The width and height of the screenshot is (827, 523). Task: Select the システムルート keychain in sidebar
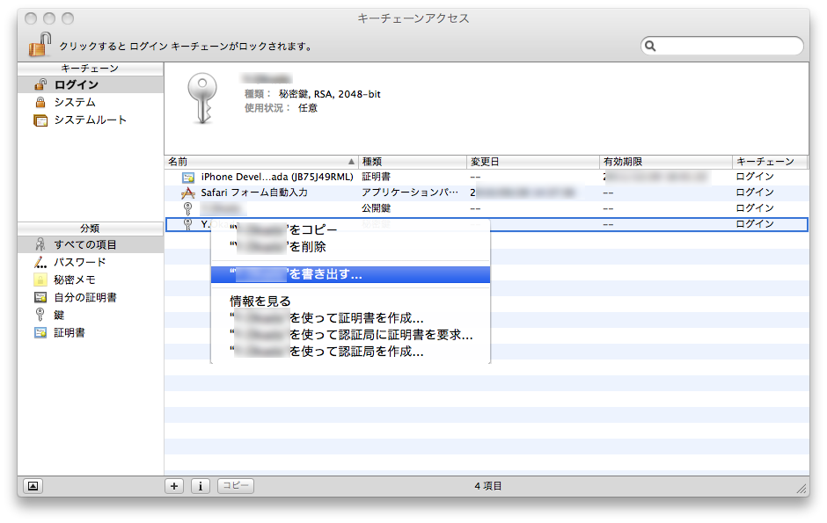coord(91,120)
